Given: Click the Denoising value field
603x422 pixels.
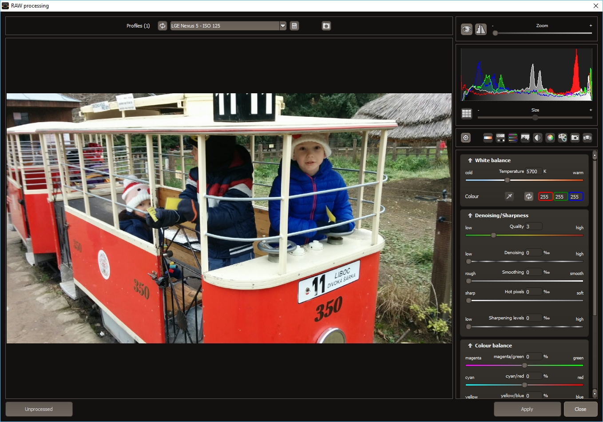Looking at the screenshot, I should 534,253.
